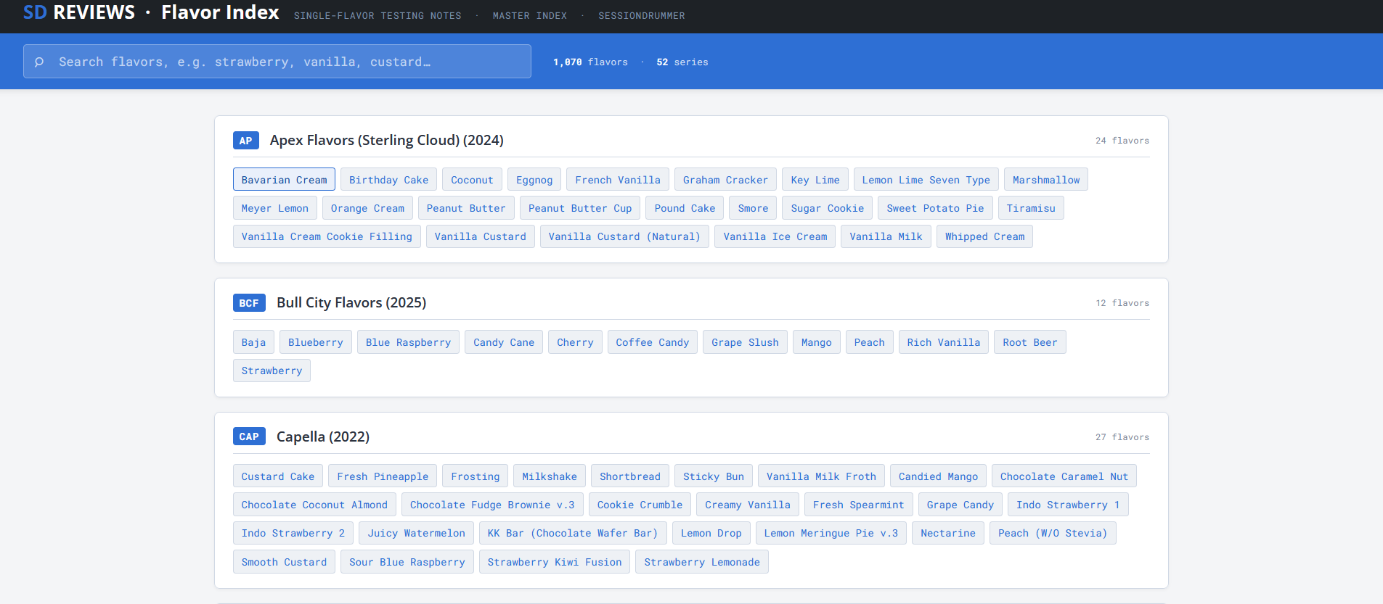Click the AP series badge

click(245, 141)
